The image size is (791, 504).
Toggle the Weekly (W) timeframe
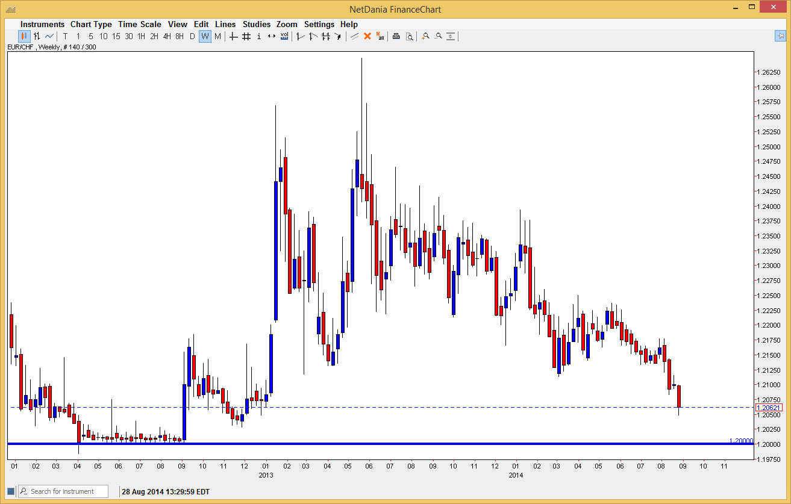tap(205, 36)
